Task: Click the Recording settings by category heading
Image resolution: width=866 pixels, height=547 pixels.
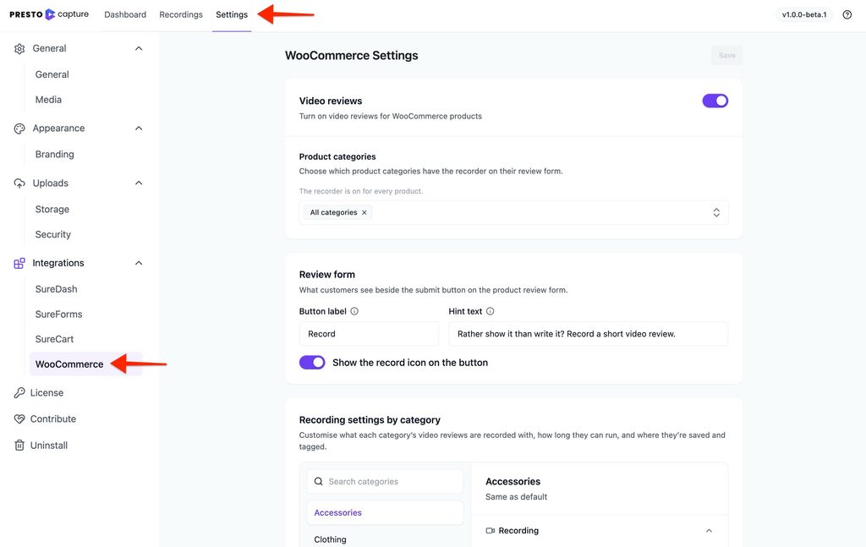Action: tap(370, 420)
